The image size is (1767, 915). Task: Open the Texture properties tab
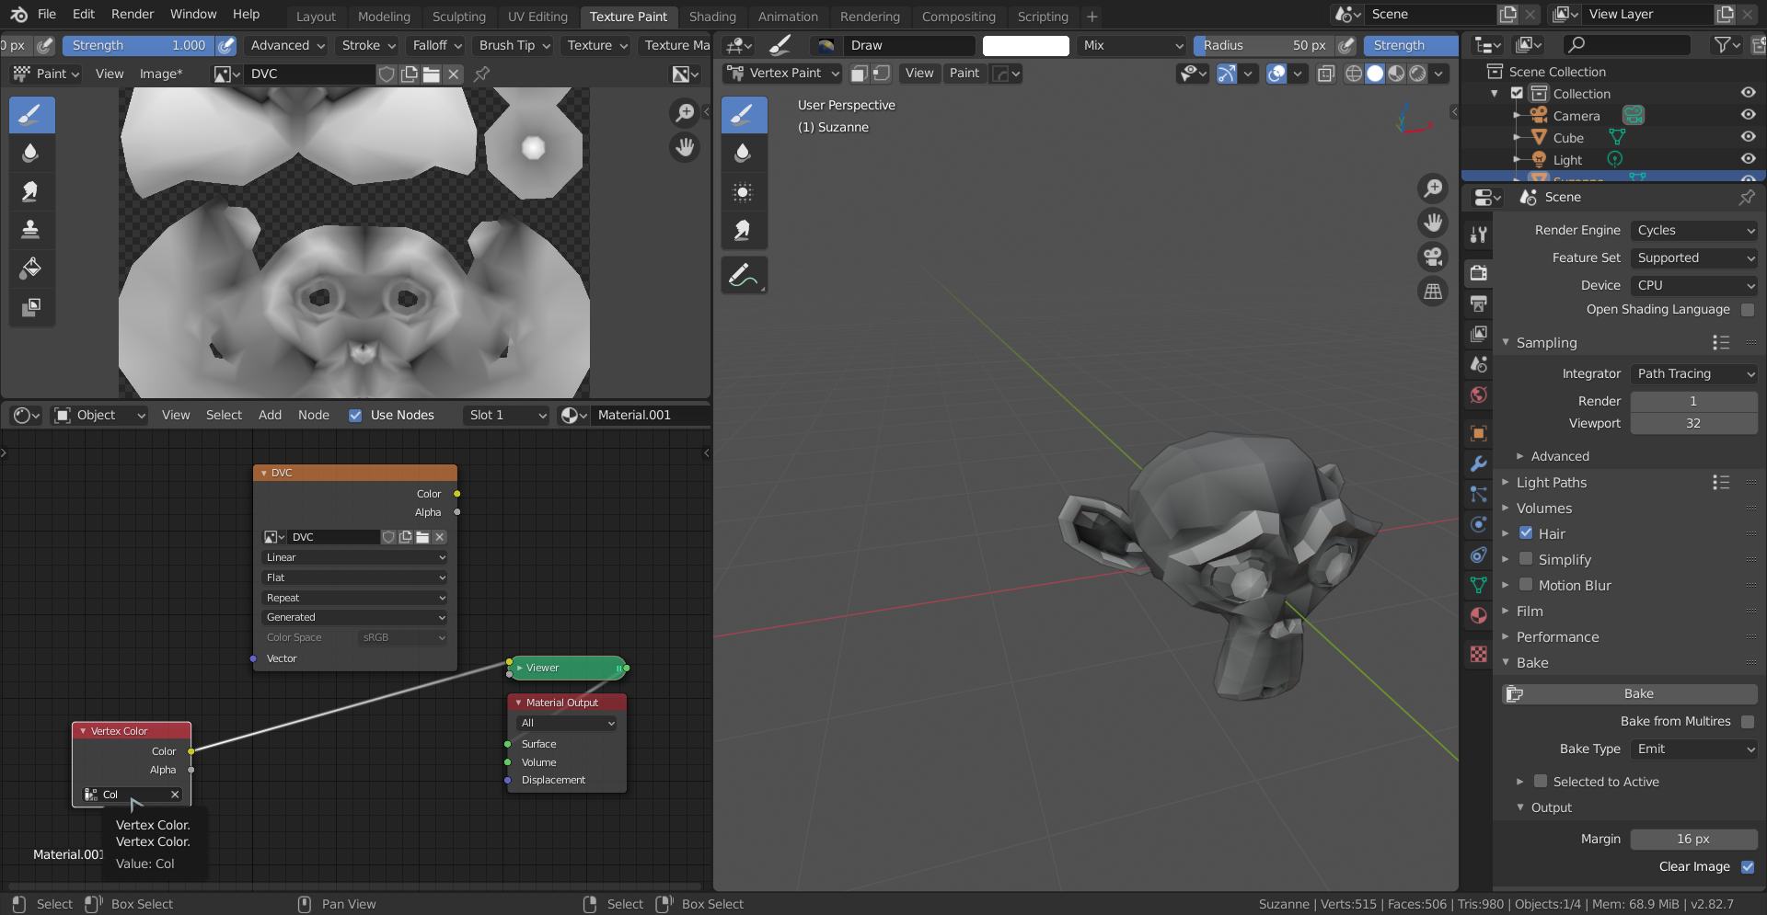[x=1478, y=654]
